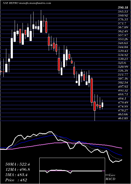Viewport: 131px width, 184px height.
Task: Click the MACD inset chart box
Action: click(x=72, y=171)
